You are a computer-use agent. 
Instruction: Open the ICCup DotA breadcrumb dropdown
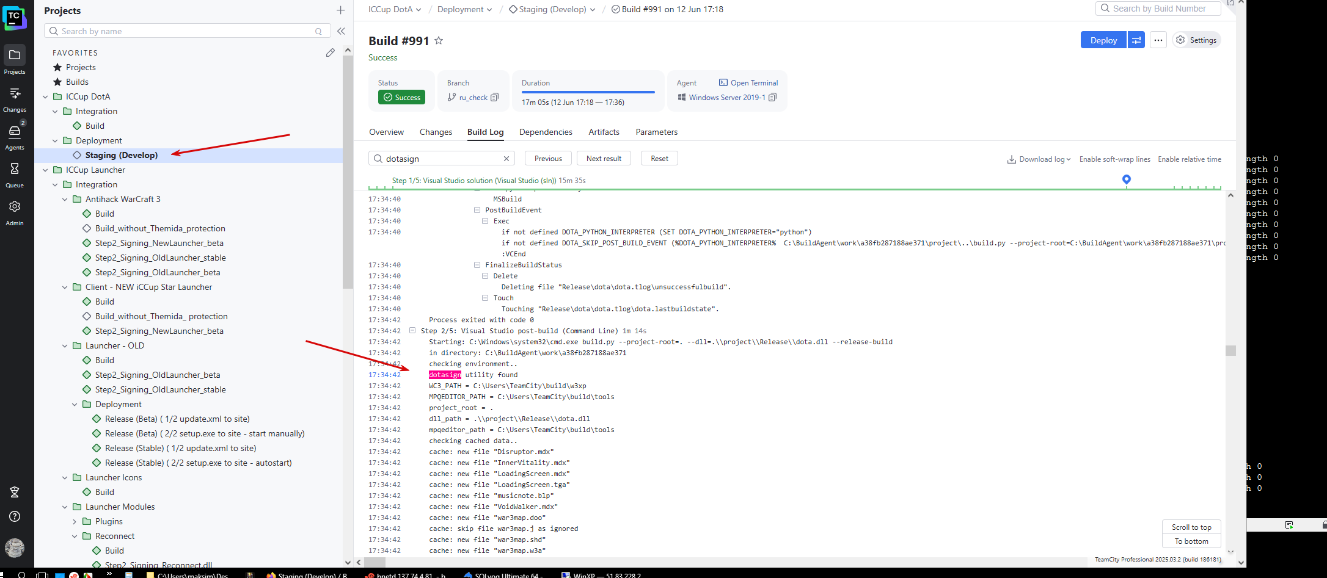pyautogui.click(x=419, y=9)
